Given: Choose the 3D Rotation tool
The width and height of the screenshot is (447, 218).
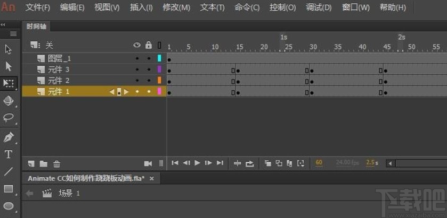Looking at the screenshot, I should pyautogui.click(x=9, y=100).
